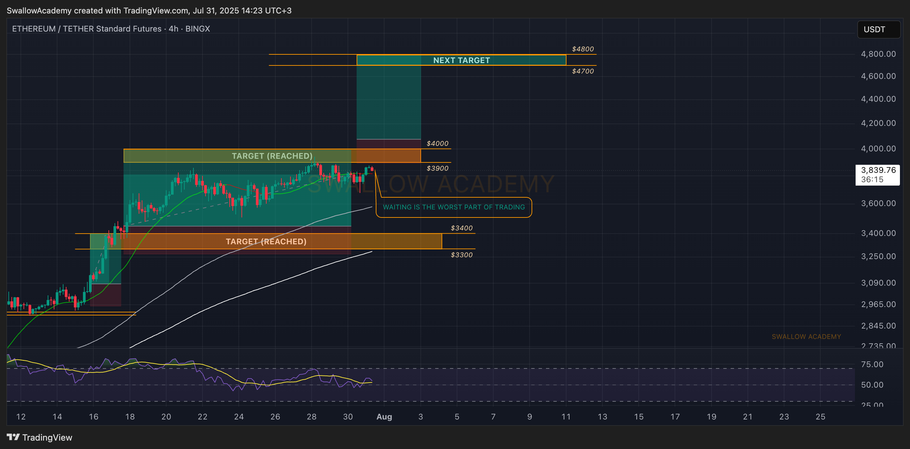Click the $3300 price label
This screenshot has height=449, width=910.
461,255
